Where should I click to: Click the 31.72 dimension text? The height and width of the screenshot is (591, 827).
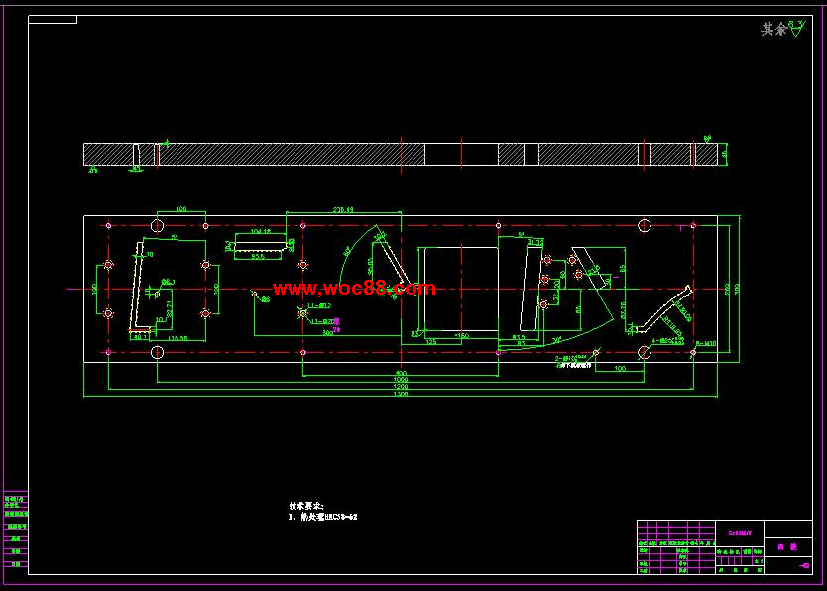coord(534,242)
